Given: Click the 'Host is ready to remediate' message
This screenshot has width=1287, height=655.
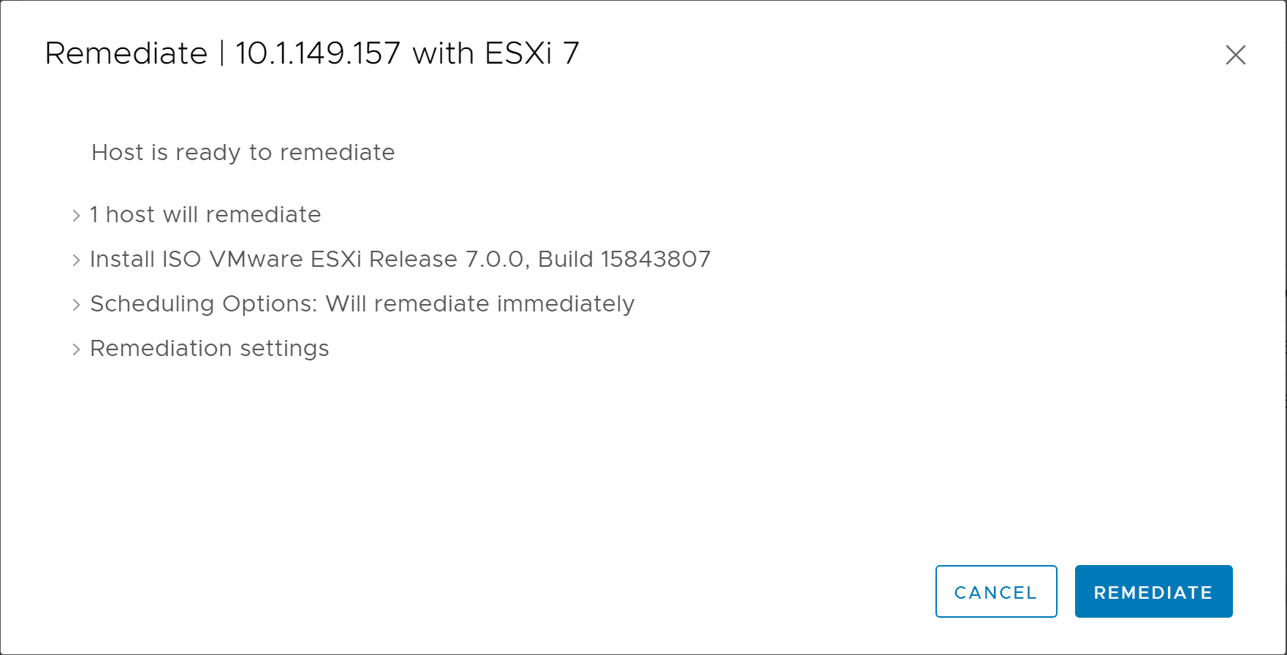Looking at the screenshot, I should pos(243,153).
